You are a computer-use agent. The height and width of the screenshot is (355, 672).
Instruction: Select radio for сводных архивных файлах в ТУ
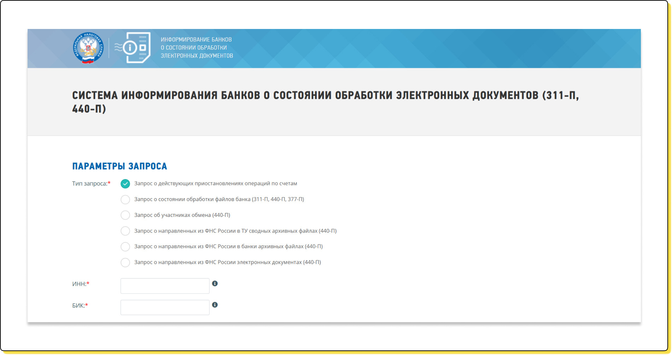point(125,231)
